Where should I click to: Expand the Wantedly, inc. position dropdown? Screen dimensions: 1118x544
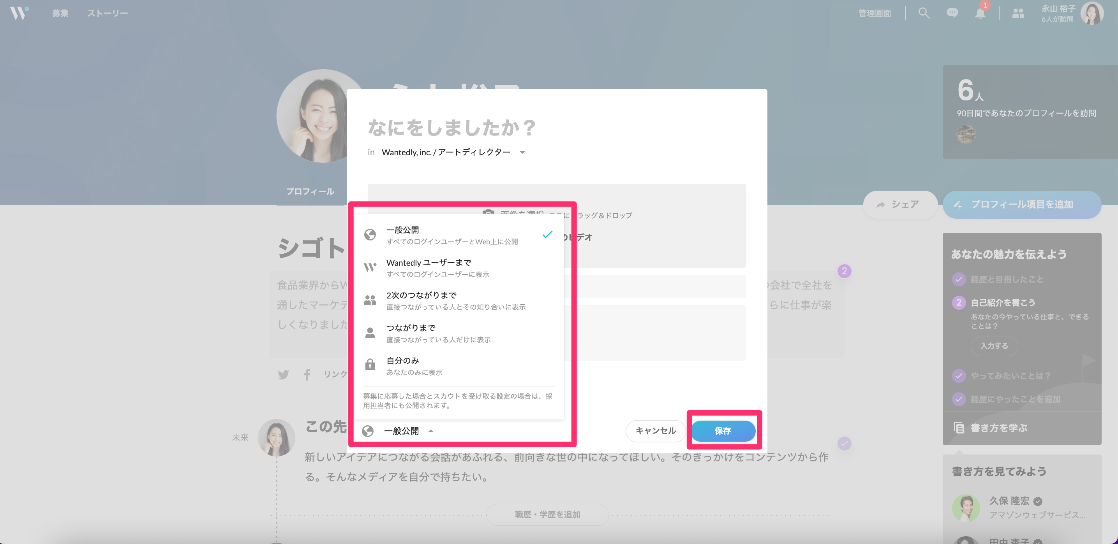click(x=453, y=152)
